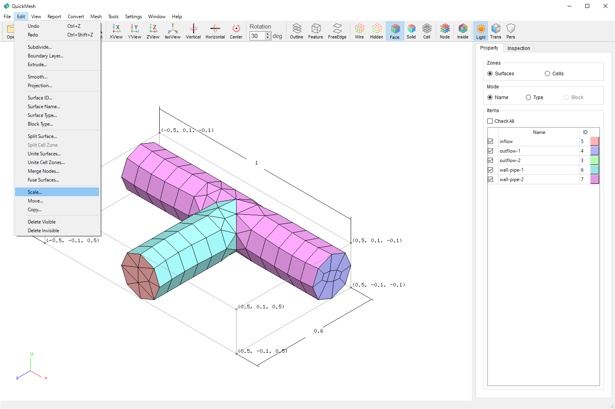Uncheck the outflow-2 surface checkbox
This screenshot has width=615, height=409.
(x=491, y=161)
